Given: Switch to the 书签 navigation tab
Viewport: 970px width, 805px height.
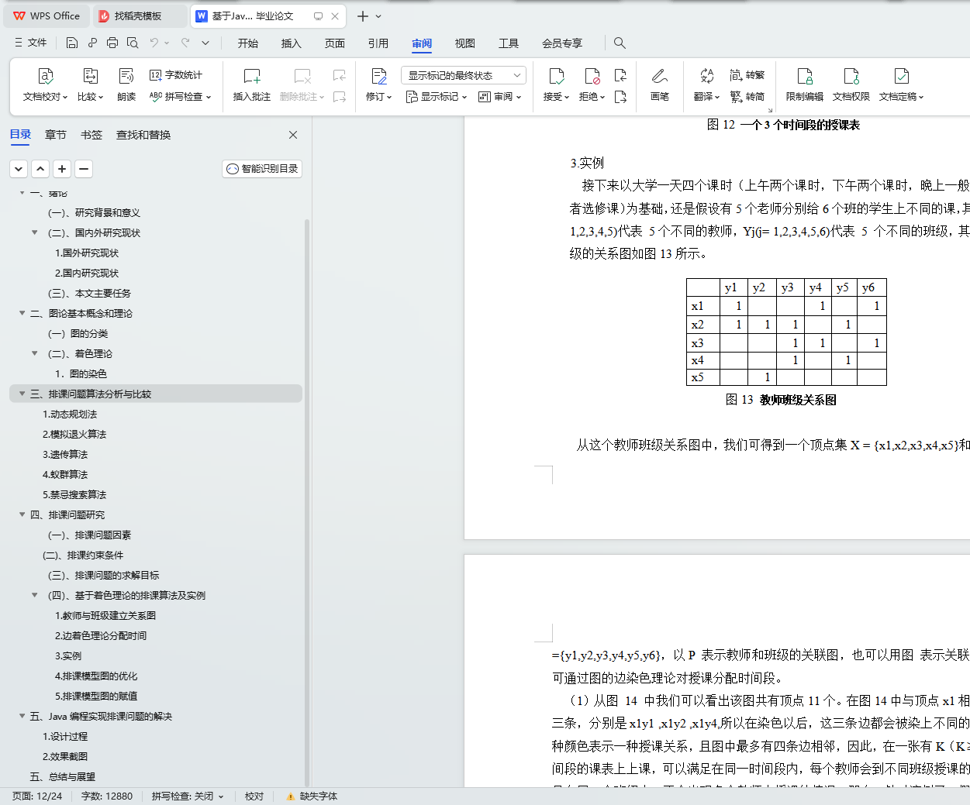Looking at the screenshot, I should [x=91, y=135].
